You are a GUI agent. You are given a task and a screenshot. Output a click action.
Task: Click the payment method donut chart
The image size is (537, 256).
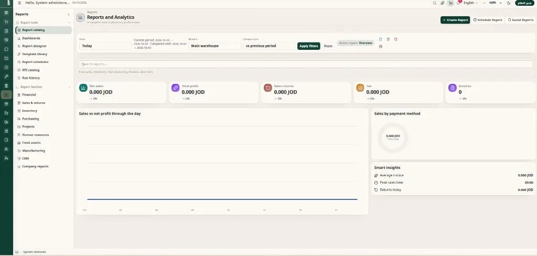(393, 137)
